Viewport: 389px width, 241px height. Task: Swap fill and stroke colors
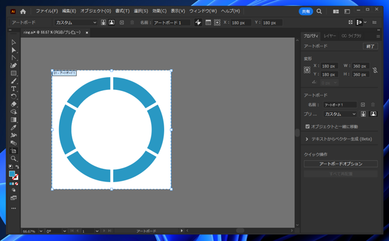coord(17,167)
